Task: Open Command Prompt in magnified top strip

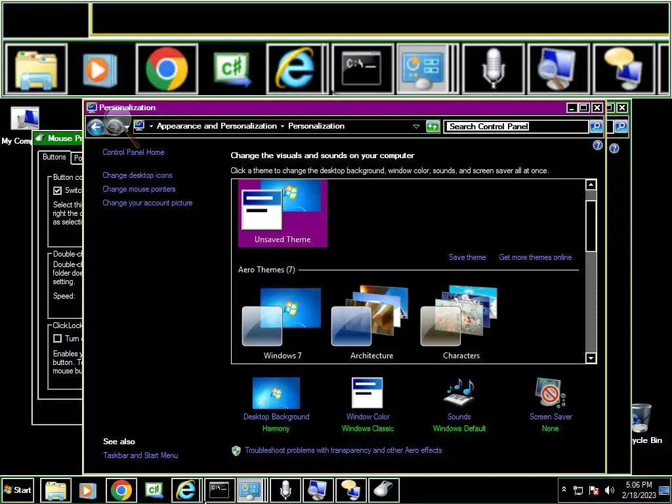Action: pos(362,69)
